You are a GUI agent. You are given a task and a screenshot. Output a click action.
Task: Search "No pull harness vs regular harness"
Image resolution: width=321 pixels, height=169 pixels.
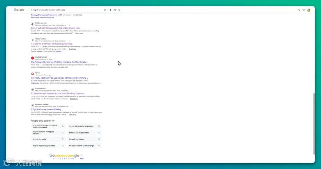(x=48, y=133)
